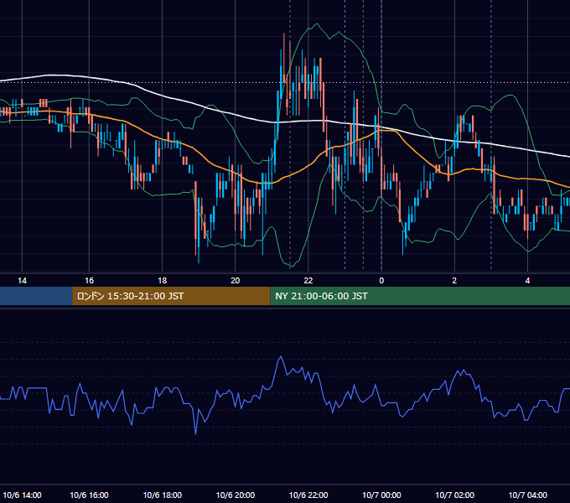
Task: Click the 2 hour label on price chart axis
Action: tap(454, 281)
